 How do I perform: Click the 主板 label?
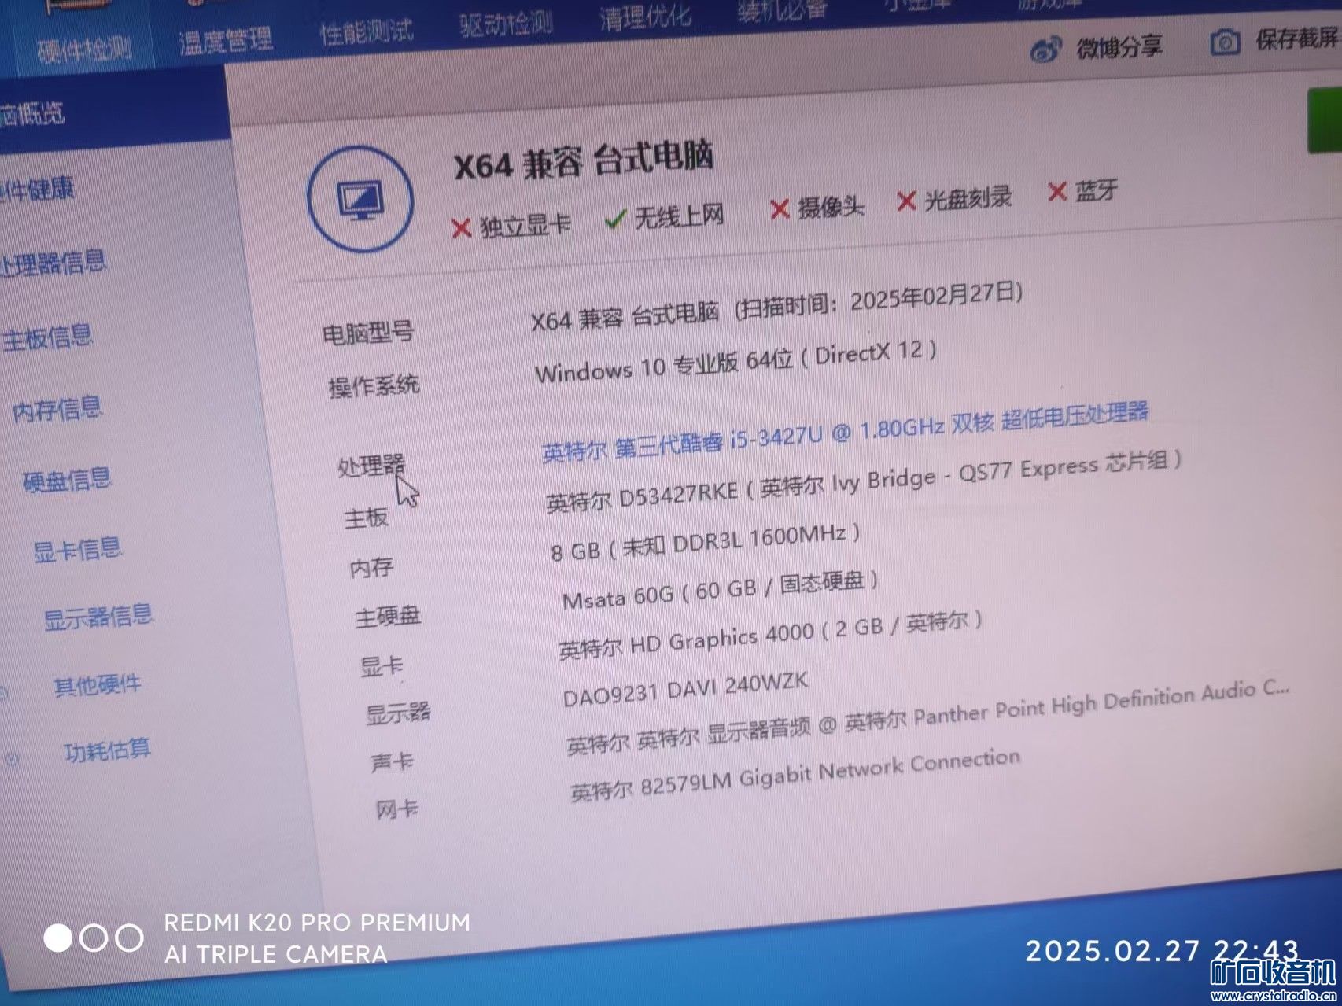366,518
